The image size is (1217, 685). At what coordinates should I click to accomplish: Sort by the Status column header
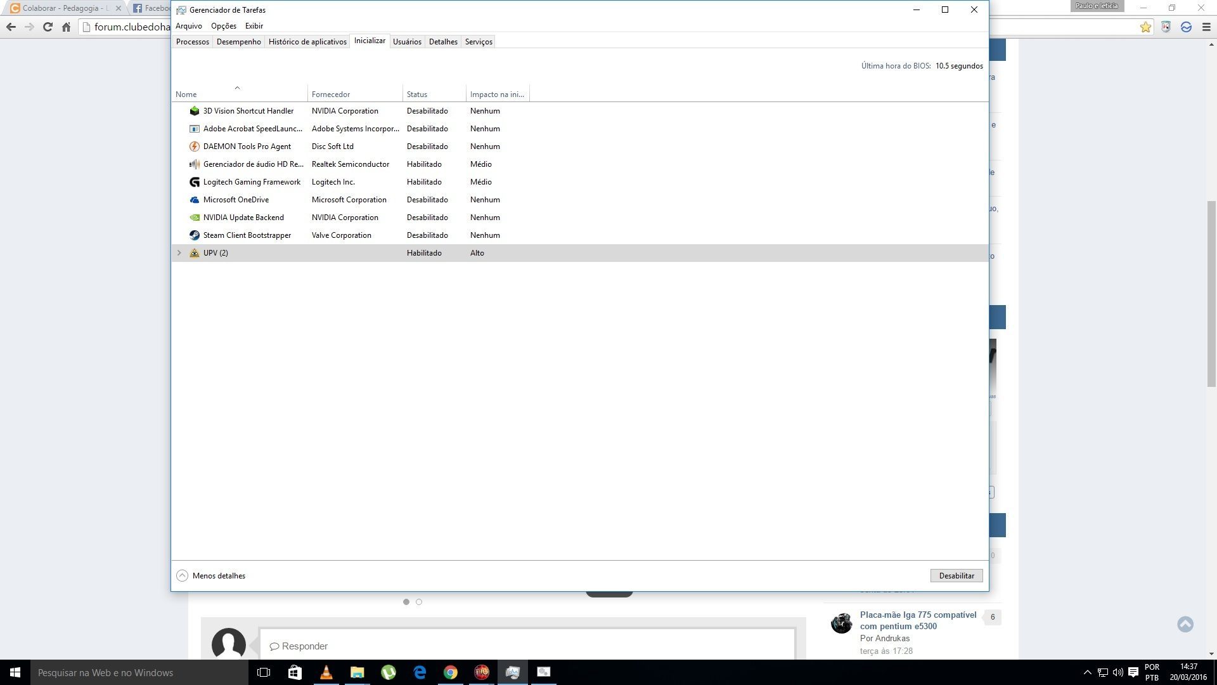pos(434,95)
